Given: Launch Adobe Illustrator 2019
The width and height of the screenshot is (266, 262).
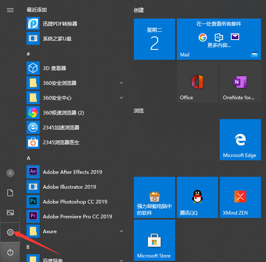Looking at the screenshot, I should coord(69,187).
